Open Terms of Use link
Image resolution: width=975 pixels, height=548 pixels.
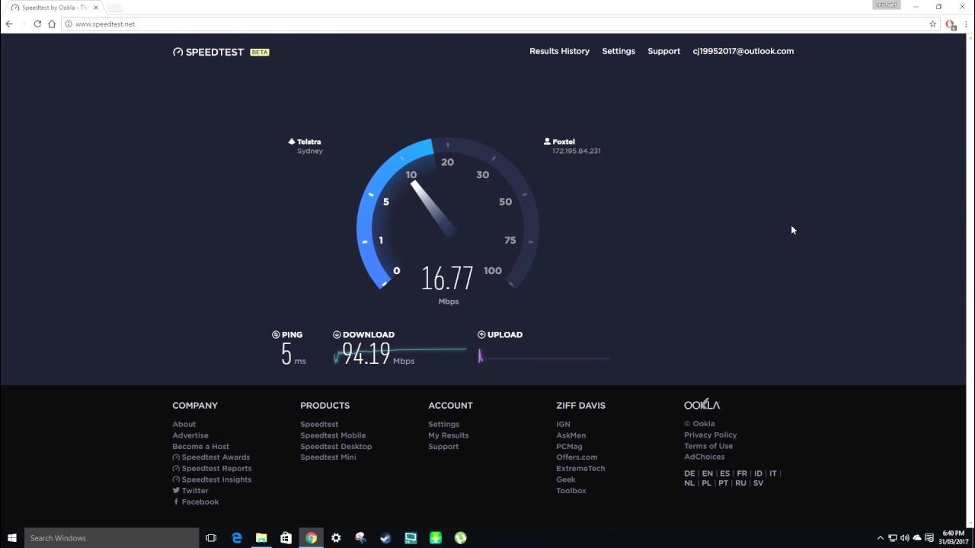pyautogui.click(x=708, y=446)
